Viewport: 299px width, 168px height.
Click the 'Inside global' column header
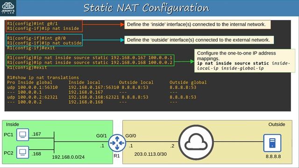(x=35, y=82)
